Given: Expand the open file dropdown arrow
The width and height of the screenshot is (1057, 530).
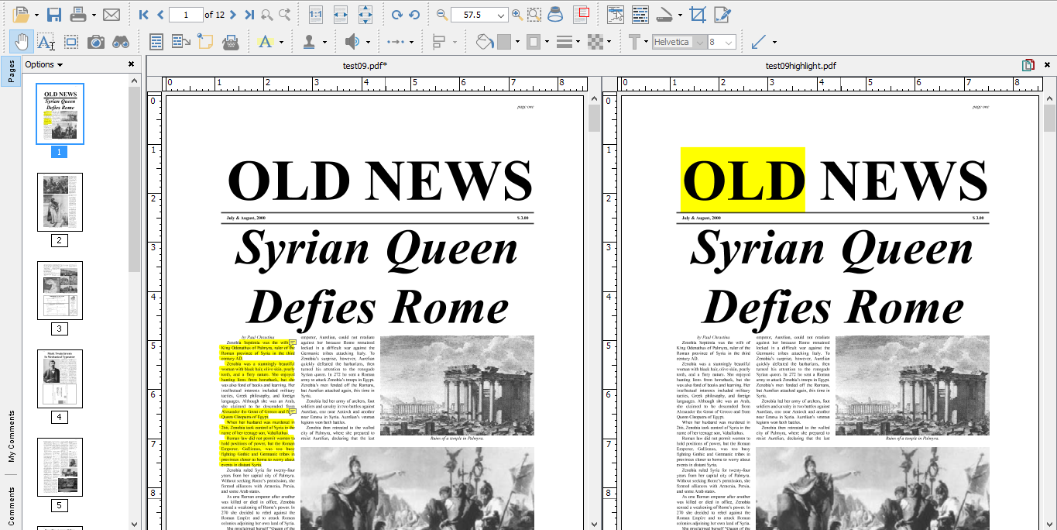Looking at the screenshot, I should click(x=36, y=15).
